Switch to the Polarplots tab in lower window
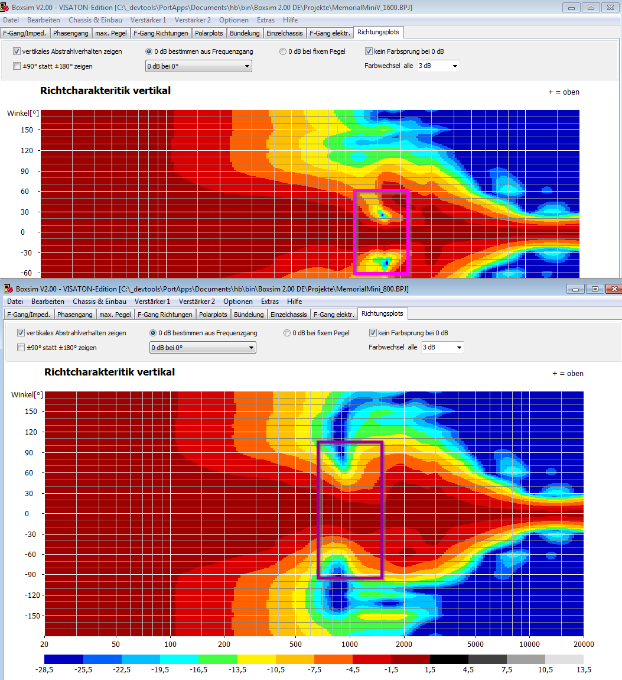The width and height of the screenshot is (622, 680). (x=213, y=315)
